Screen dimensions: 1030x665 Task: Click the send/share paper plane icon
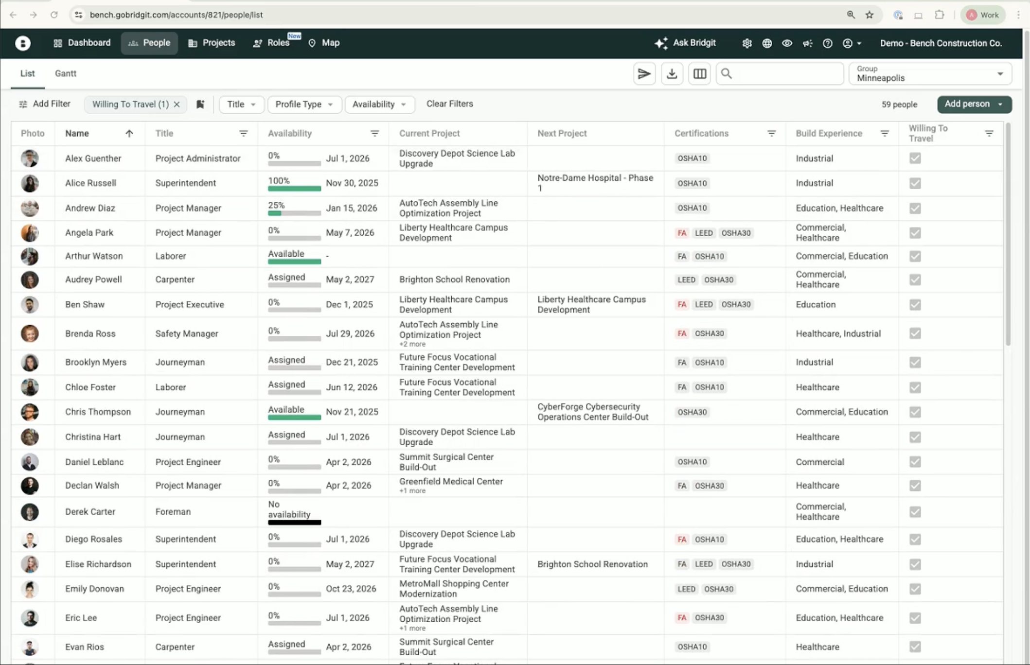644,74
